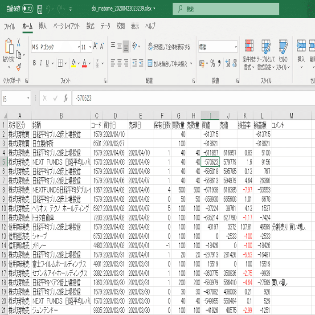Click in the 検索 search box

[x=226, y=9]
